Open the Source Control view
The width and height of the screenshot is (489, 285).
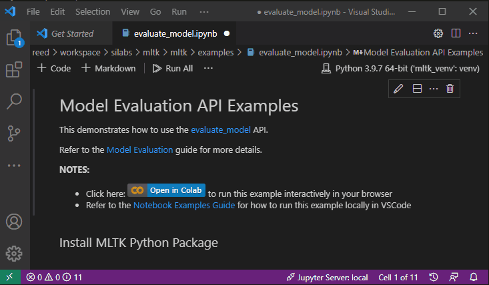click(x=14, y=133)
